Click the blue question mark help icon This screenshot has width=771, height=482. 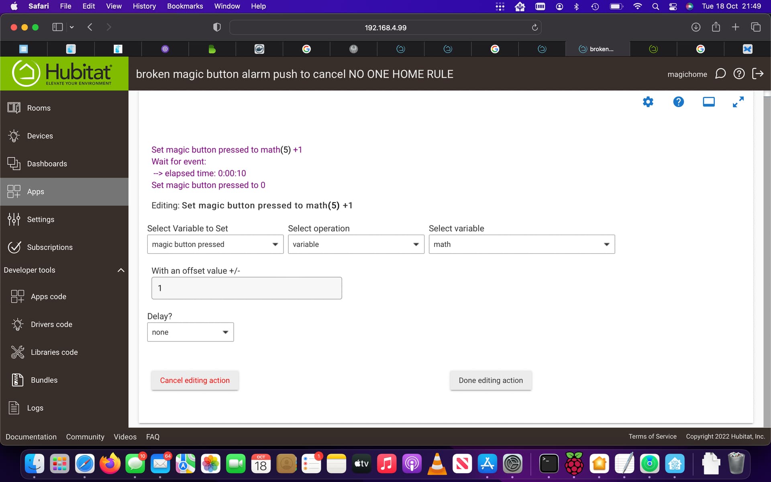coord(678,102)
